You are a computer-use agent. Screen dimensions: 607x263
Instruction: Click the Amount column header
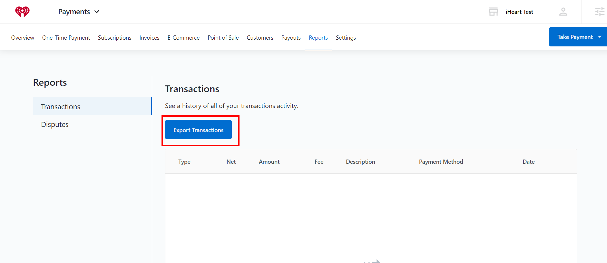[269, 162]
